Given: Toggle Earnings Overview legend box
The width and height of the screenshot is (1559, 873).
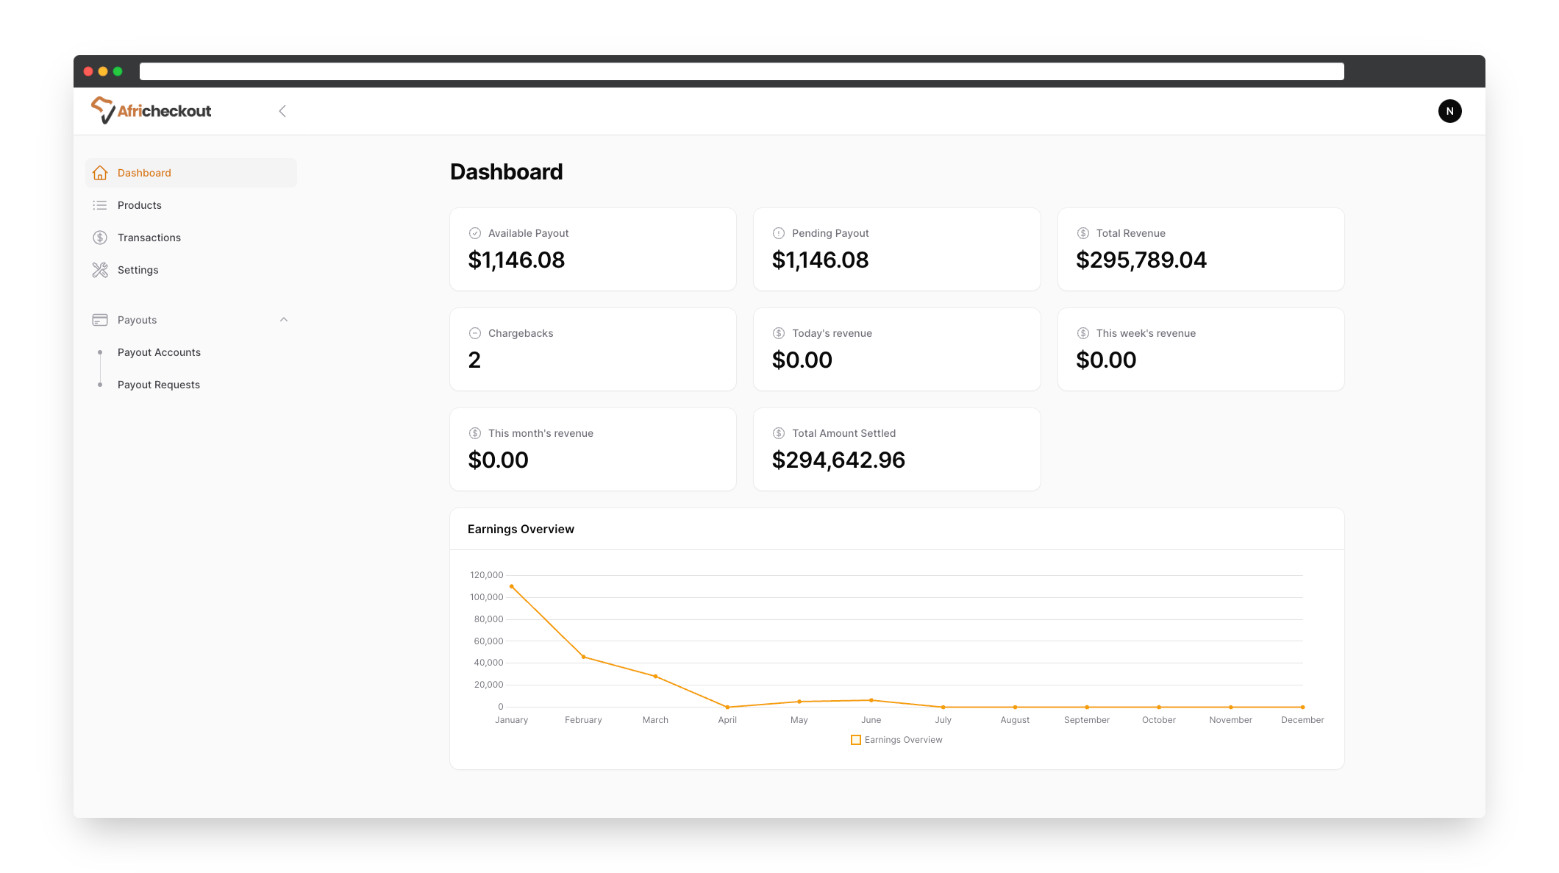Looking at the screenshot, I should pos(856,740).
